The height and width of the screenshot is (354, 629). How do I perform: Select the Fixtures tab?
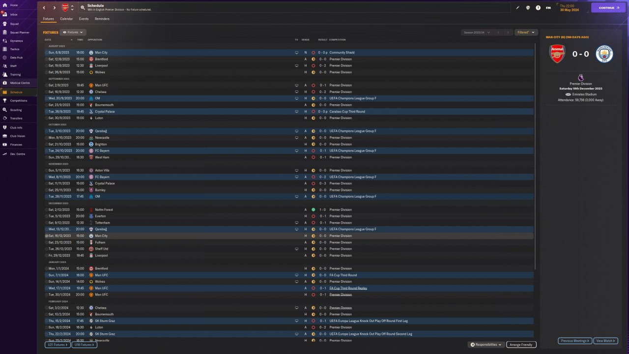coord(48,19)
